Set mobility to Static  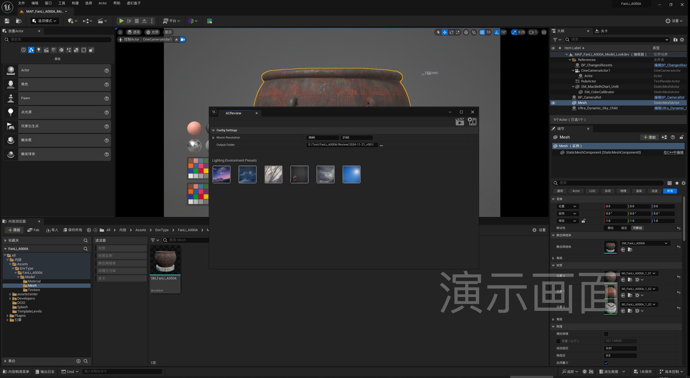click(x=610, y=228)
